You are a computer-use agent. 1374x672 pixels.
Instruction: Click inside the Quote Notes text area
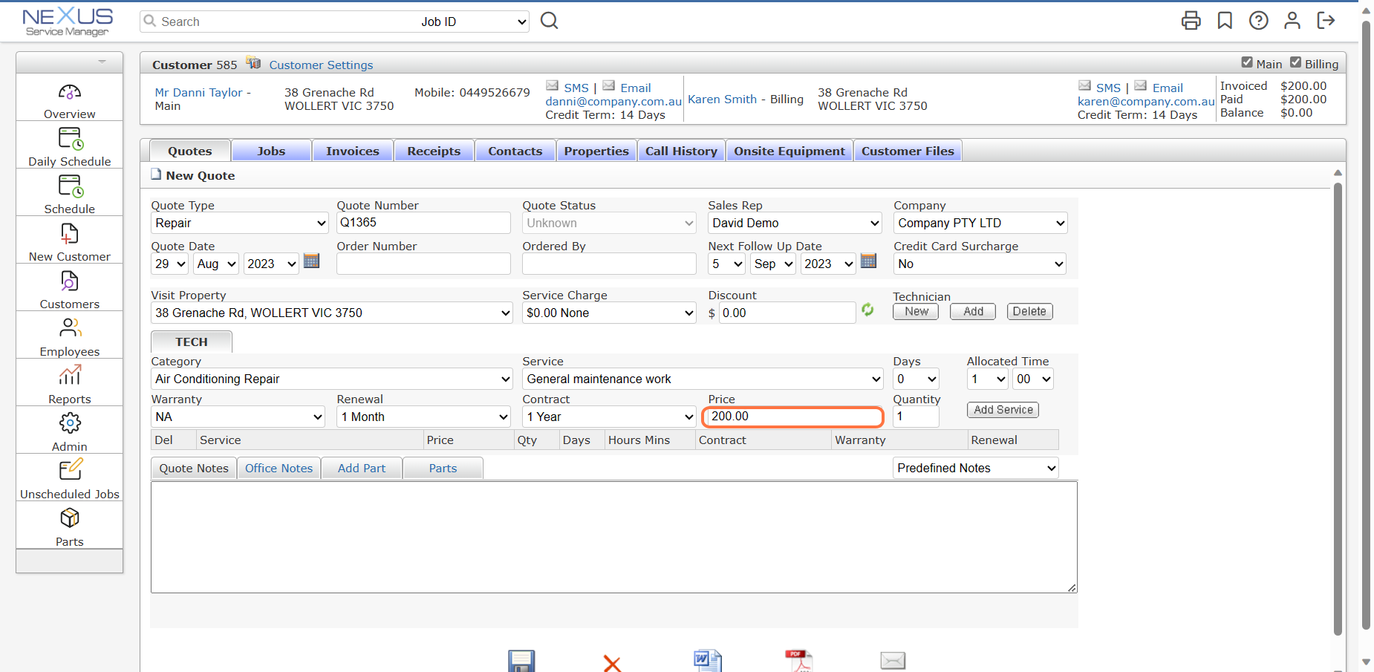point(614,537)
